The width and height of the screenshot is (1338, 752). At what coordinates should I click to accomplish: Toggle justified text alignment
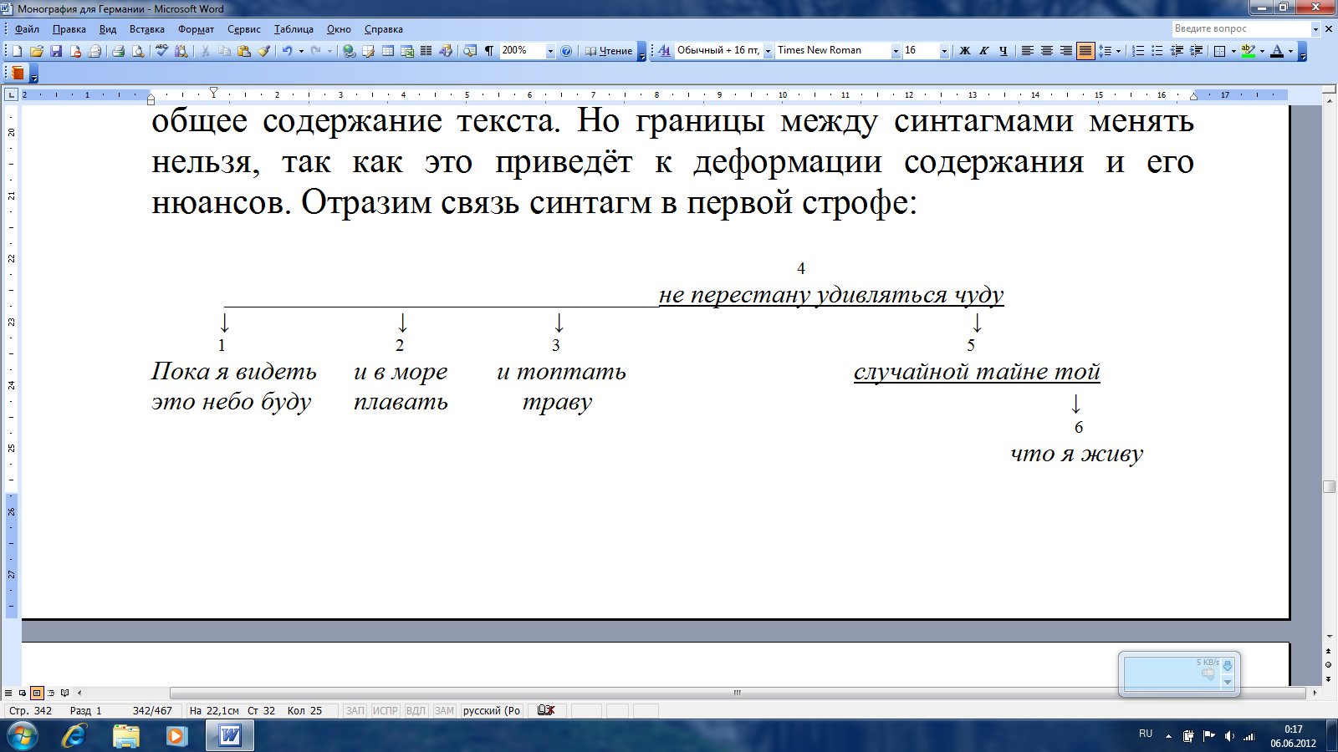coord(1085,51)
